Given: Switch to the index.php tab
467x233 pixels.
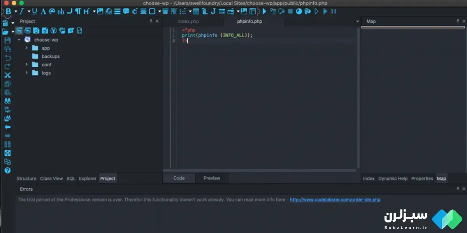Looking at the screenshot, I should (x=188, y=21).
